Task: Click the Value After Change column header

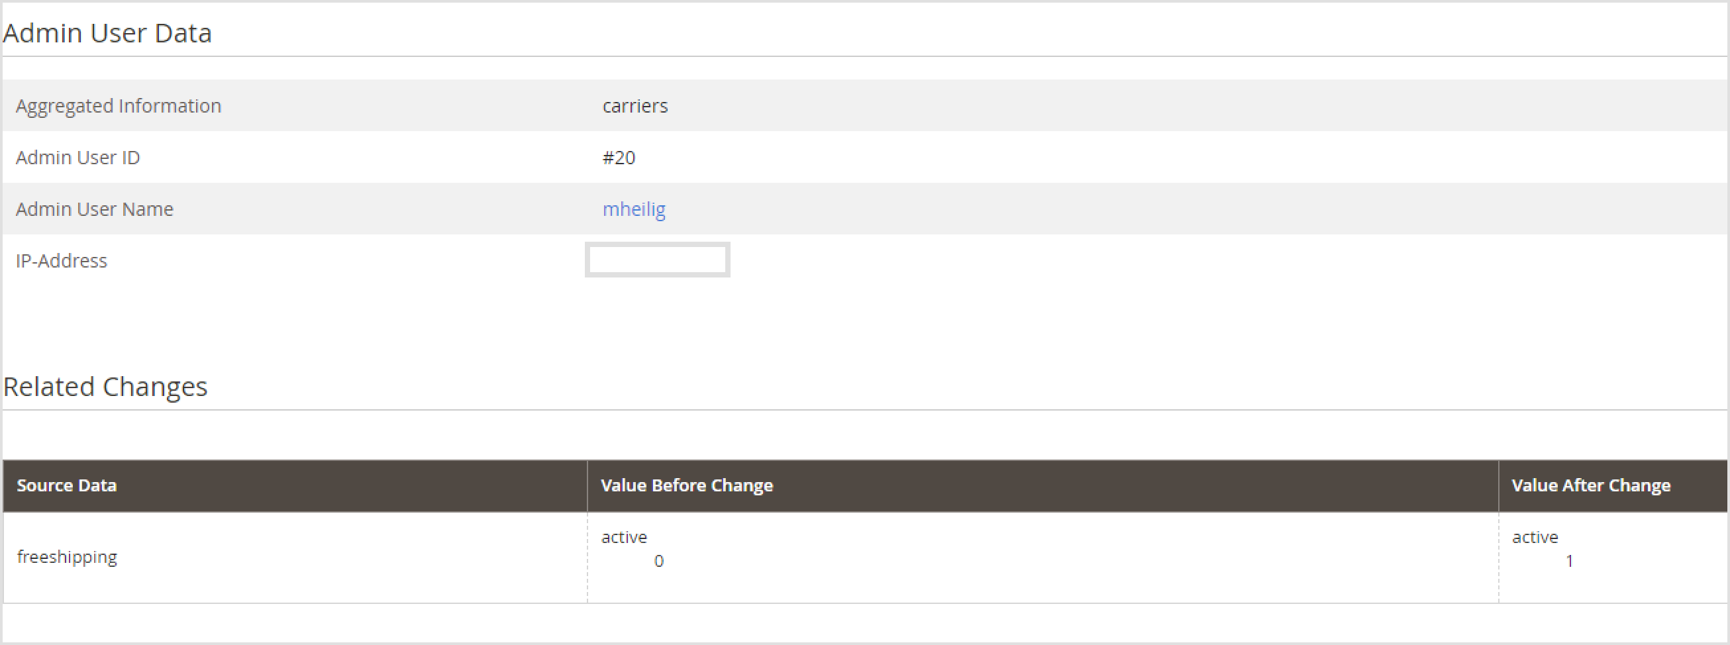Action: pos(1591,485)
